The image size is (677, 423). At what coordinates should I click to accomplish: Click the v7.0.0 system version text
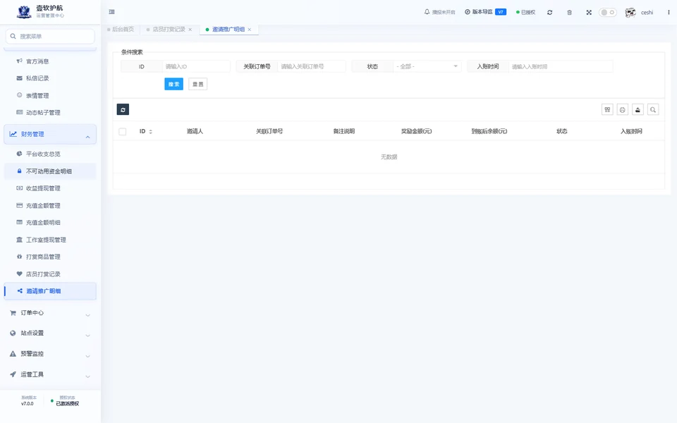point(28,403)
